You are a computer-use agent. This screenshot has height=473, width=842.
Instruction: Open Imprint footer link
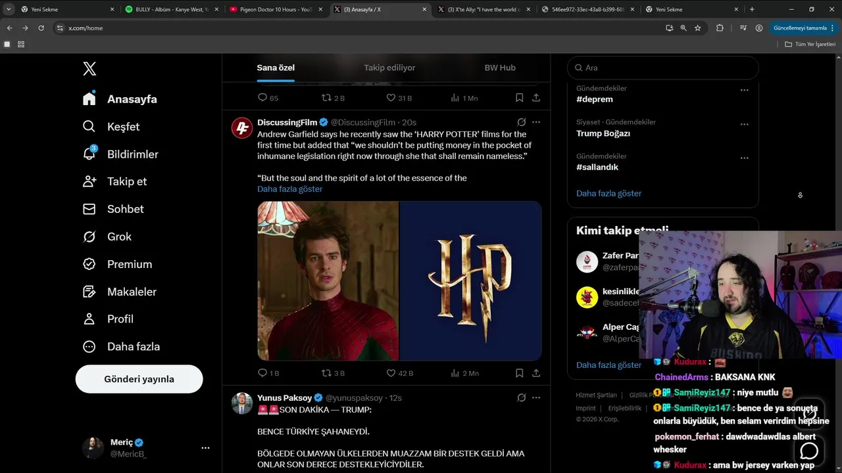(586, 408)
